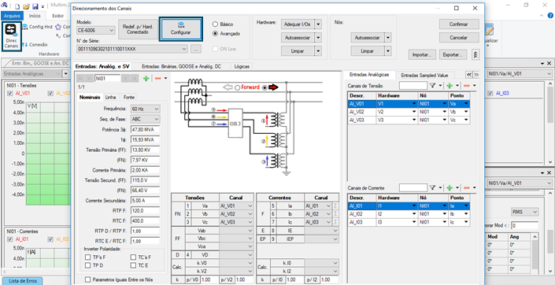This screenshot has width=555, height=285.
Task: Open the Direc Canais tool in ribbon
Action: tap(11, 36)
